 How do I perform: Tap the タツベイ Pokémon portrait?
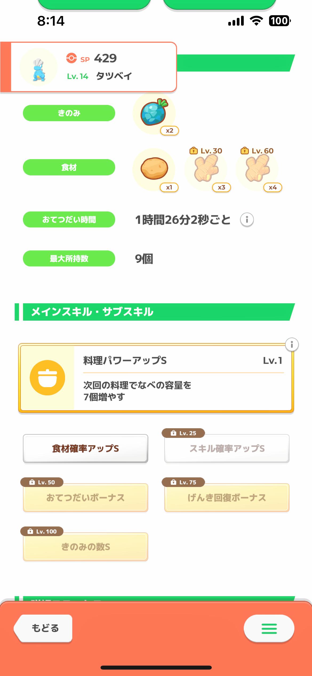39,67
